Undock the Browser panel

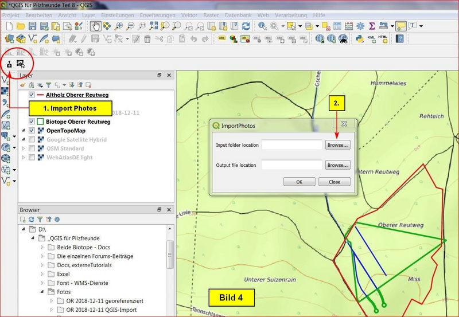(160, 210)
